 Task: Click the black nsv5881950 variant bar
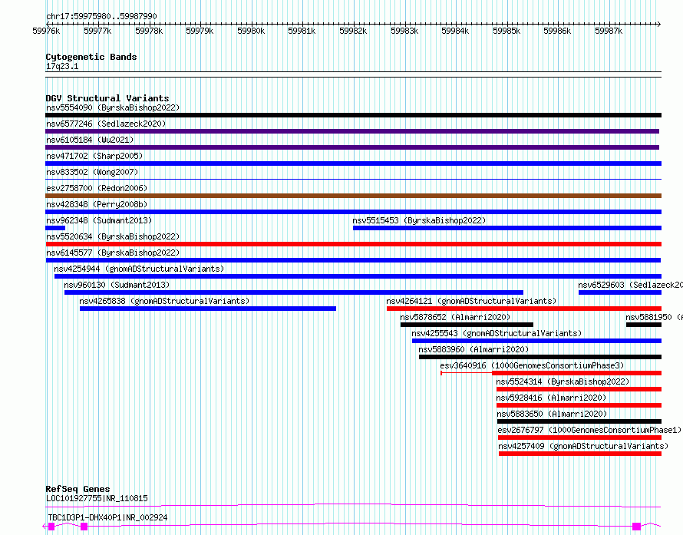pos(643,325)
